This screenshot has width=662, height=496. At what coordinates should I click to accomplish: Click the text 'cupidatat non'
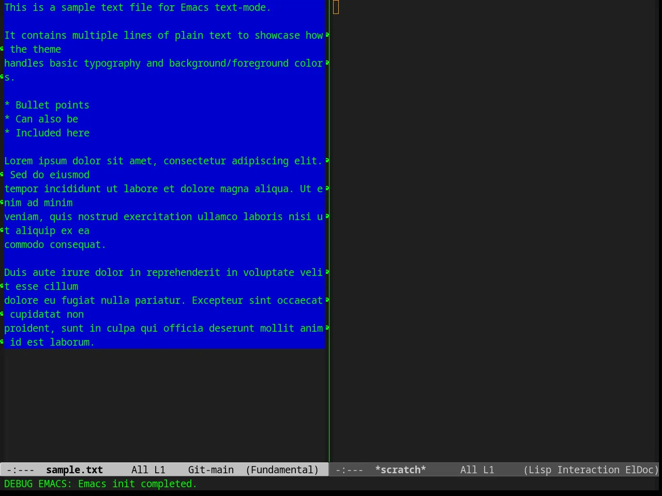coord(47,314)
